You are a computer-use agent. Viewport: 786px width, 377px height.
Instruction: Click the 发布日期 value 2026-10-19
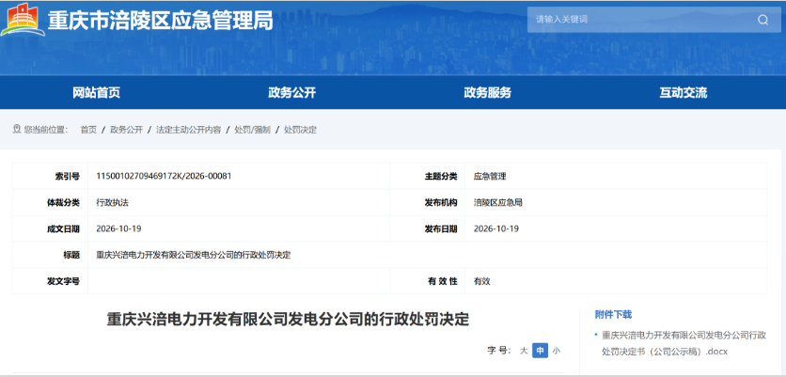tap(495, 228)
